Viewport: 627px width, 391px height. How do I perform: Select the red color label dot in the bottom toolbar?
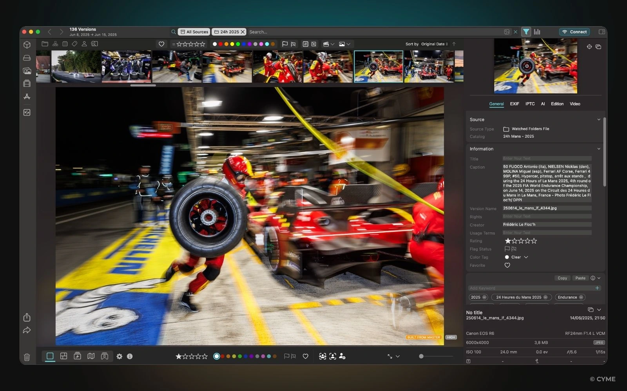tap(223, 356)
